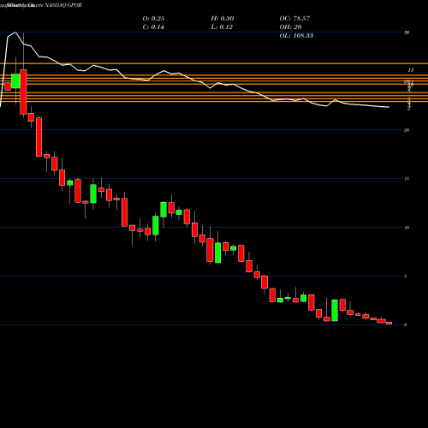The height and width of the screenshot is (428, 428).
Task: Click the high value H: 0.30
Action: [x=223, y=19]
